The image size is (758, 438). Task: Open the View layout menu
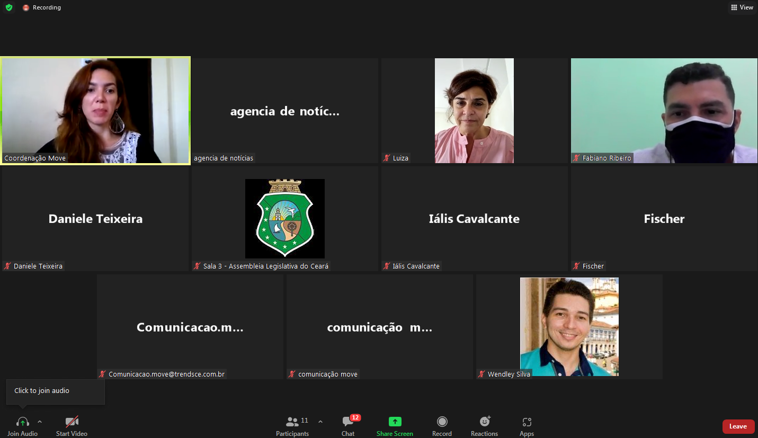[x=742, y=7]
